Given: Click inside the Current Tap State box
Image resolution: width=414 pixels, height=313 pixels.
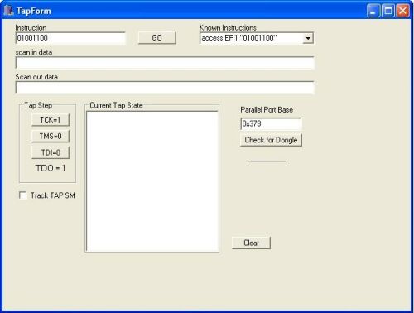Looking at the screenshot, I should click(152, 181).
